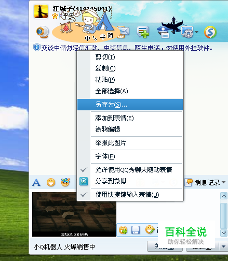Expand the dropdown arrow beside the gear icon

(x=196, y=32)
